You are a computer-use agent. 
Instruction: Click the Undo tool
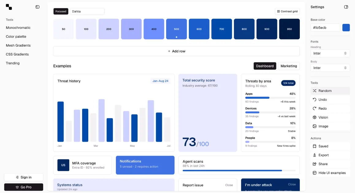click(x=330, y=100)
